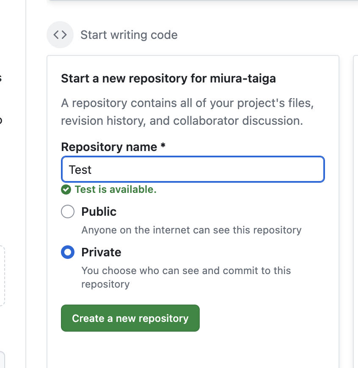358x368 pixels.
Task: Select the Private radio button
Action: pos(68,253)
